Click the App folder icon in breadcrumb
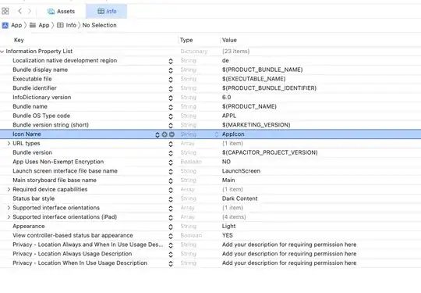Image resolution: width=421 pixels, height=293 pixels. coord(33,25)
